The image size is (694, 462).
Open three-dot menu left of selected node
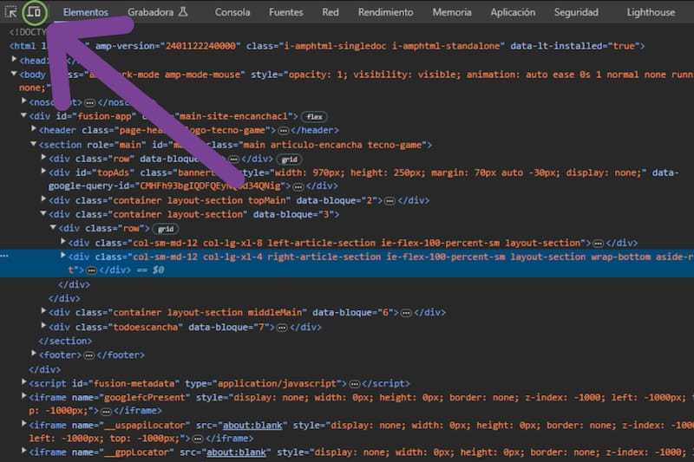coord(5,257)
